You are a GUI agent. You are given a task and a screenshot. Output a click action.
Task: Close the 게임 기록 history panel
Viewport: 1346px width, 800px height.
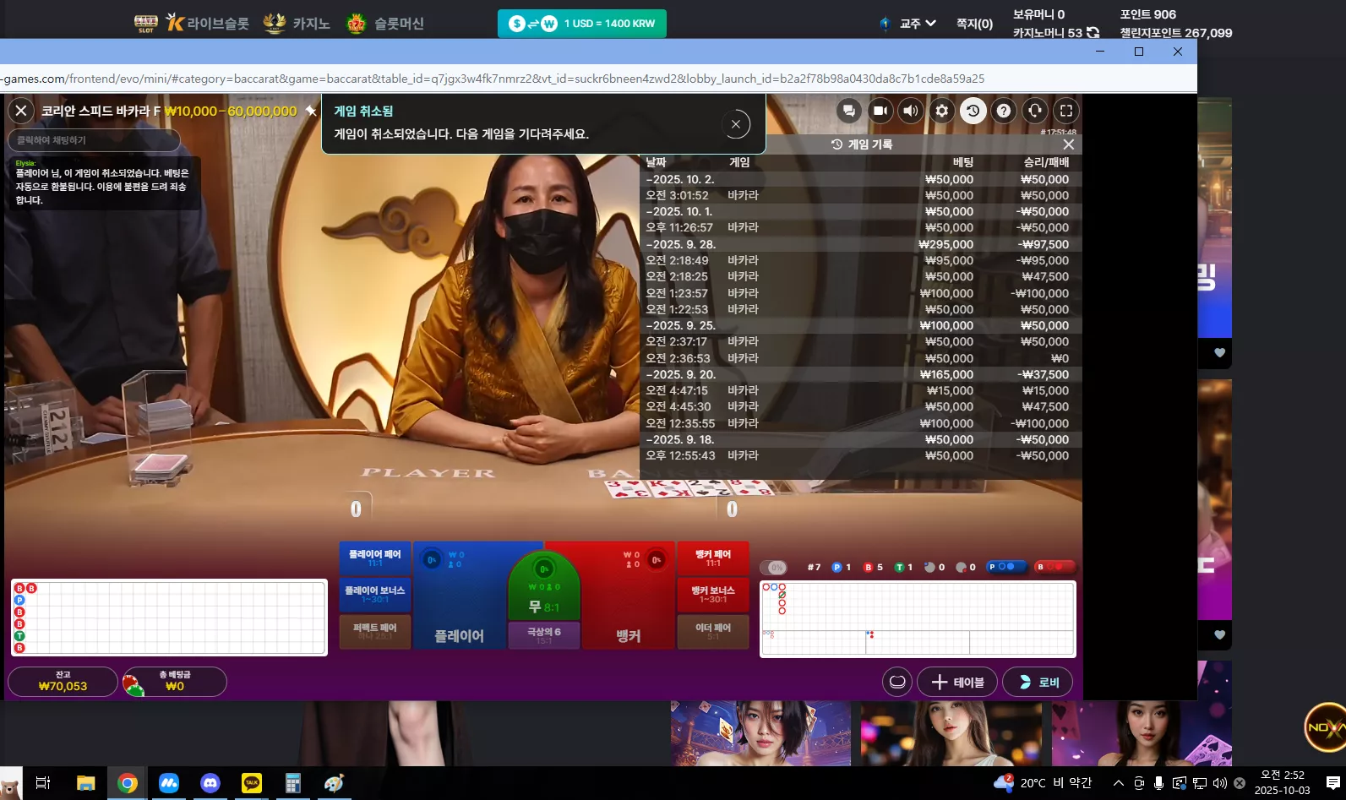[x=1069, y=144]
